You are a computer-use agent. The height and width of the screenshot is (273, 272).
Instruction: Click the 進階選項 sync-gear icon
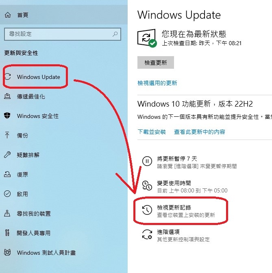click(x=147, y=234)
